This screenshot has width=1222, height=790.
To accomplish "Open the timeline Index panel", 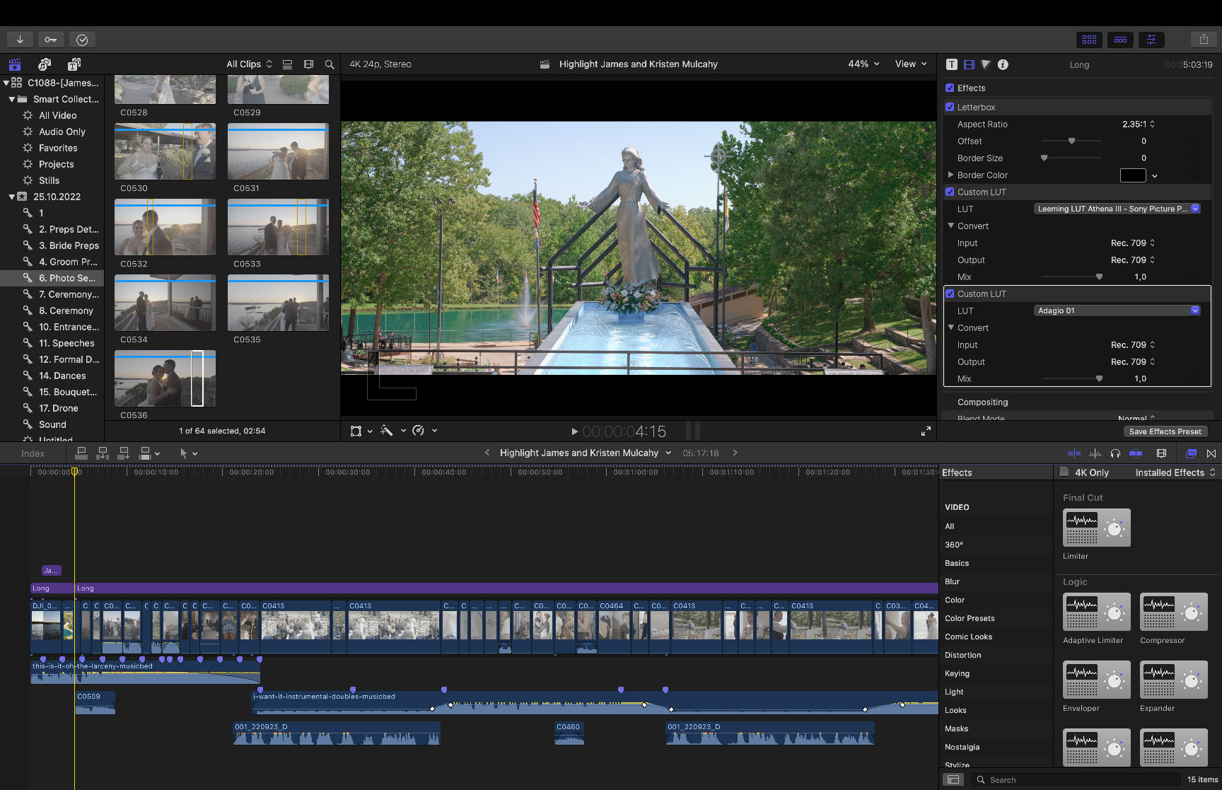I will pyautogui.click(x=33, y=453).
